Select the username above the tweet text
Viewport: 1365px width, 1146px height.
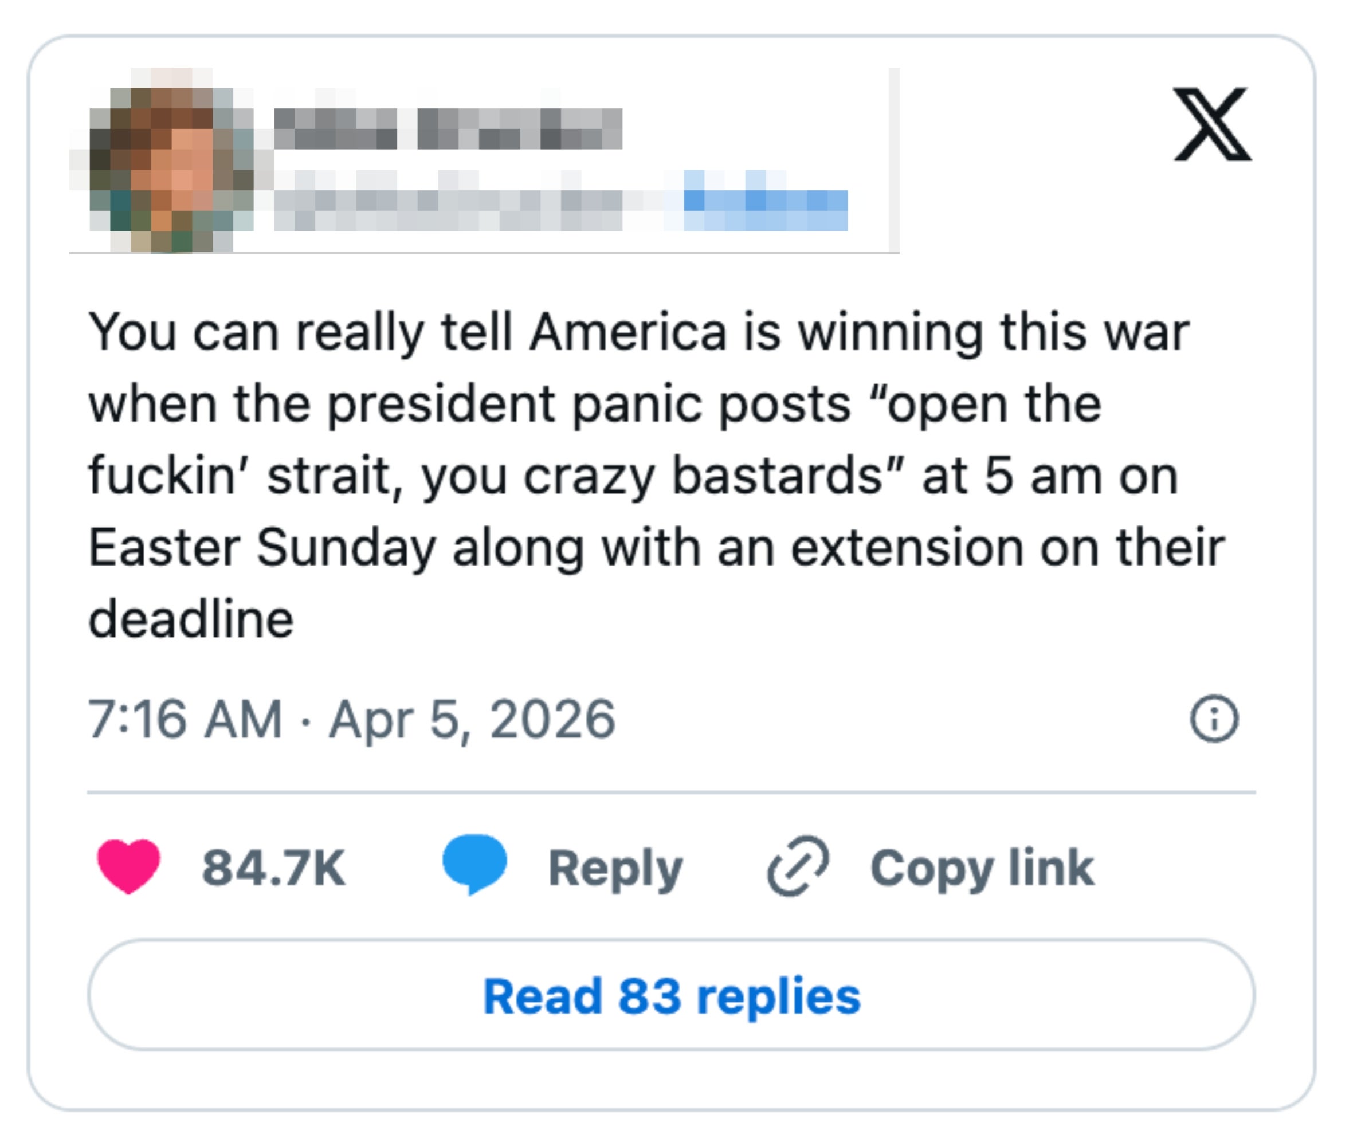coord(449,127)
